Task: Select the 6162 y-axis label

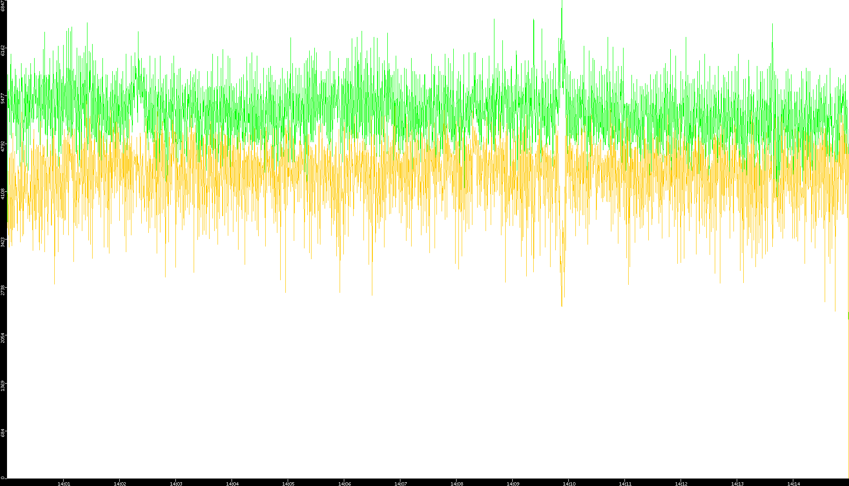Action: pos(3,50)
